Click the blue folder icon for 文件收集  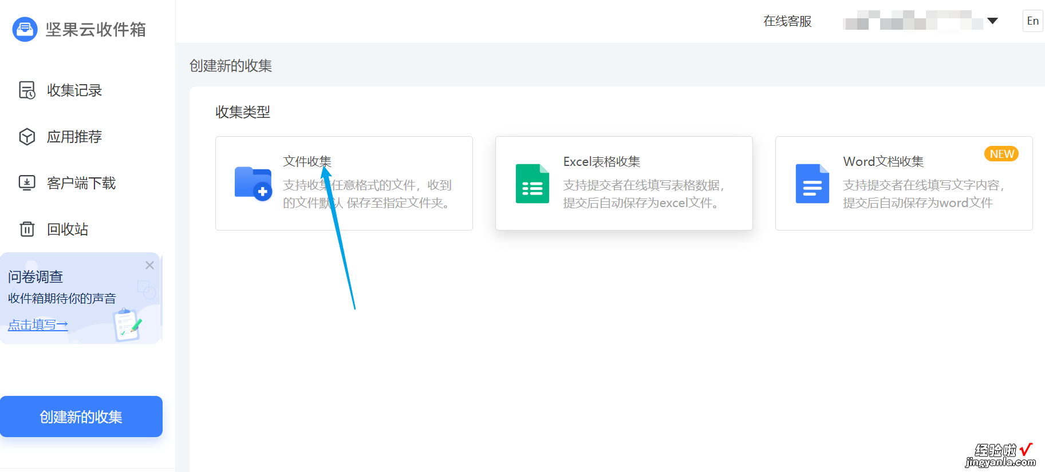click(253, 184)
